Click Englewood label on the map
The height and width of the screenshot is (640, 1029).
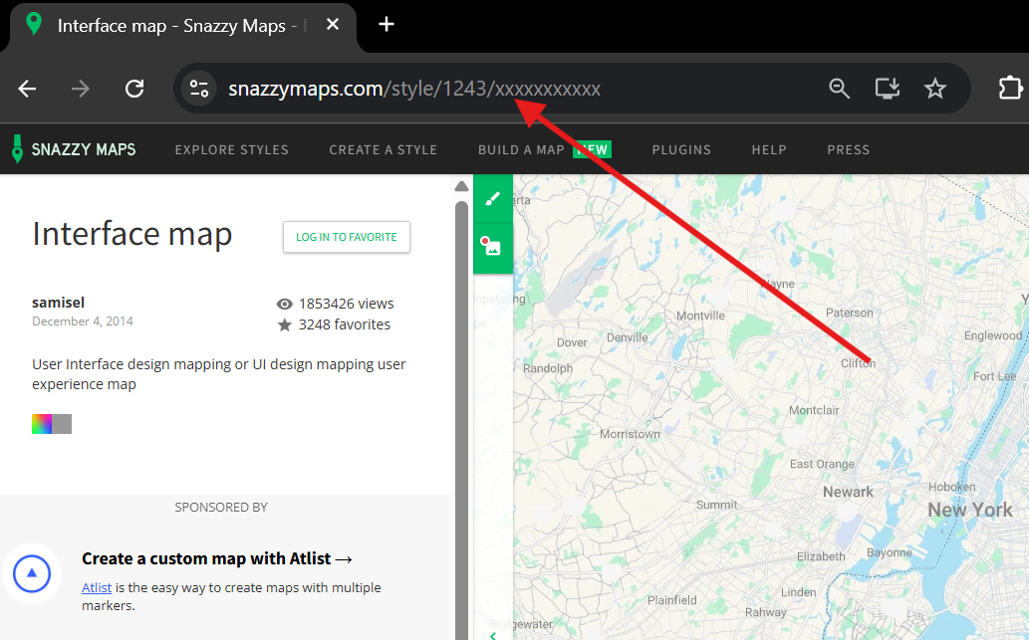[x=993, y=335]
